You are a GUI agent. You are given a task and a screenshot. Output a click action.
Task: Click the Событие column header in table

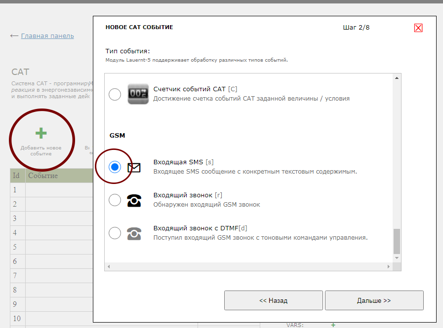pos(43,176)
